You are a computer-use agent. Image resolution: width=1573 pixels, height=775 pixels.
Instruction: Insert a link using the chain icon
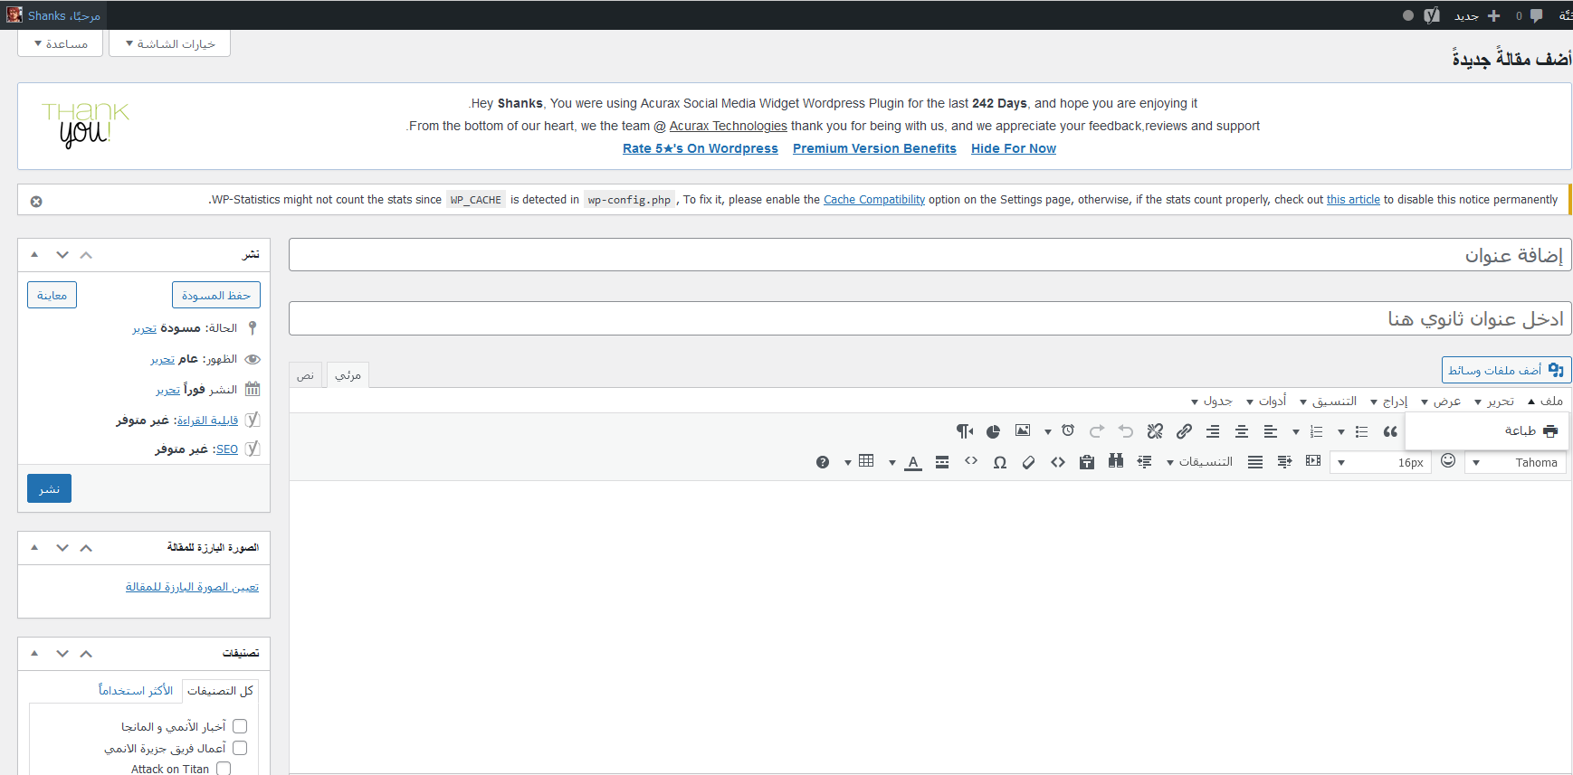pyautogui.click(x=1184, y=431)
